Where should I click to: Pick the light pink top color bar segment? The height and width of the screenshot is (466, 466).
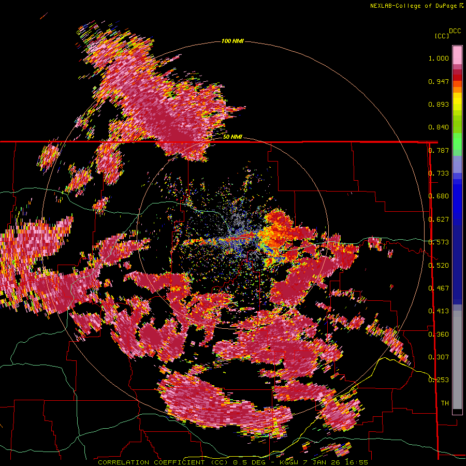[457, 55]
